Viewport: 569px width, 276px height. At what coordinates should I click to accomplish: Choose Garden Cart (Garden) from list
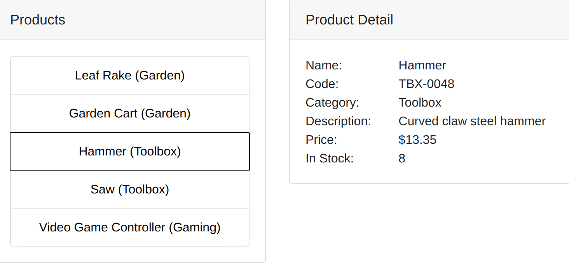coord(130,113)
